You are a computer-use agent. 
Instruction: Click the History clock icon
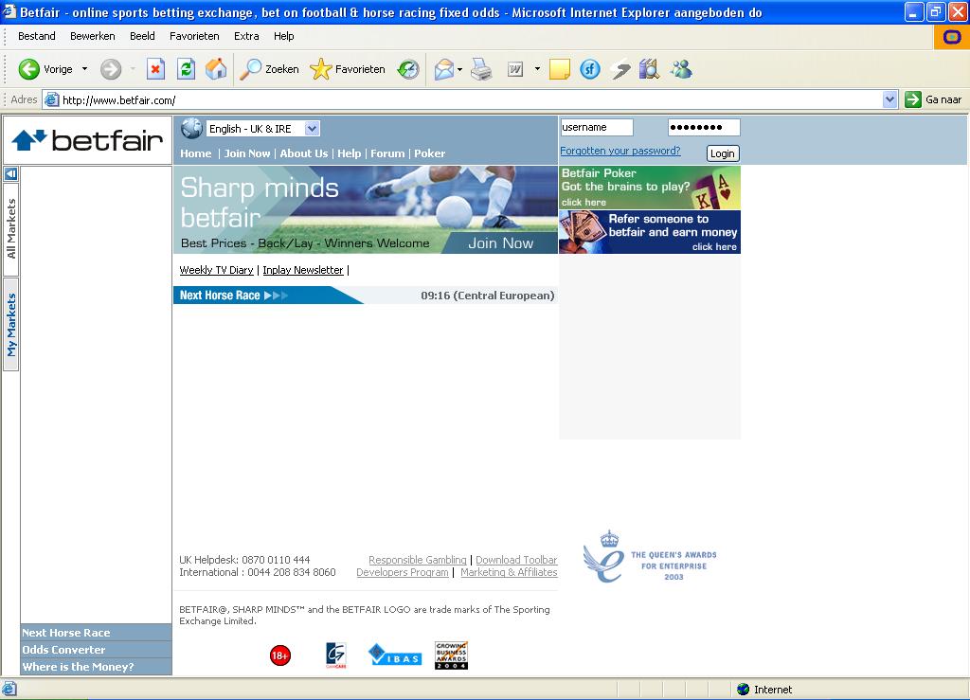click(x=407, y=69)
